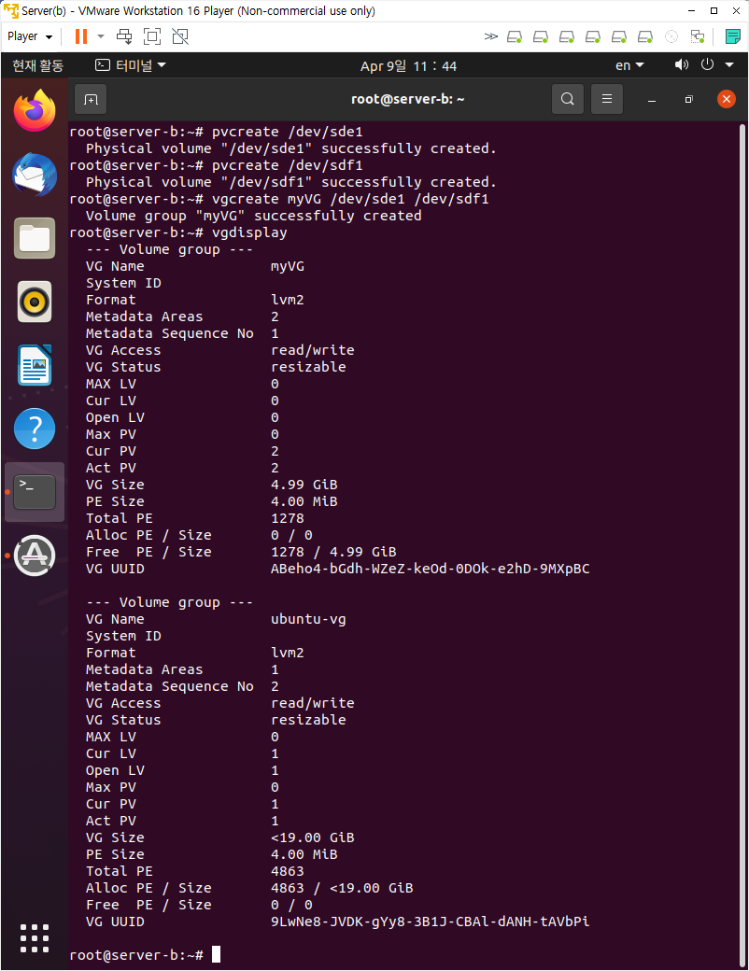
Task: Open the Player menu in VMware
Action: [x=29, y=36]
